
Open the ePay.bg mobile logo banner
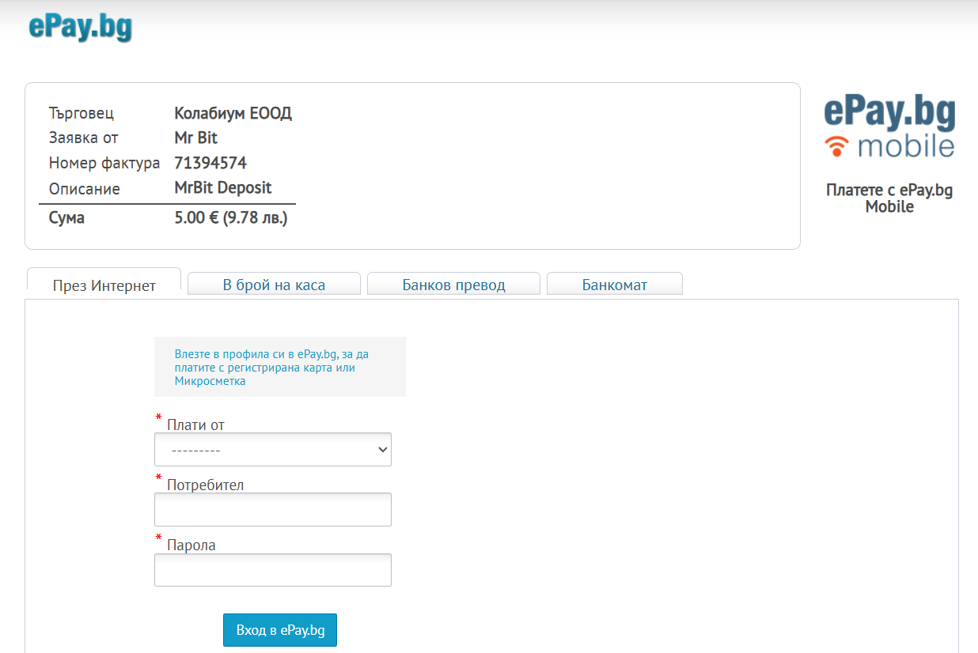coord(889,127)
